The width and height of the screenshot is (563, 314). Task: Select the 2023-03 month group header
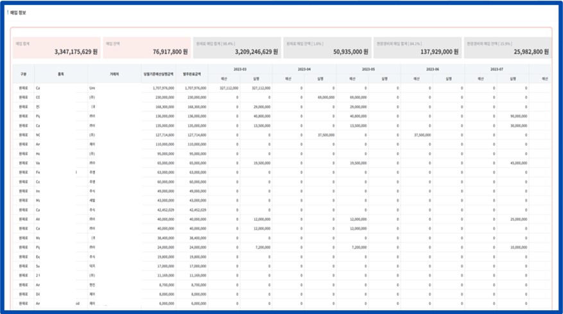coord(239,69)
